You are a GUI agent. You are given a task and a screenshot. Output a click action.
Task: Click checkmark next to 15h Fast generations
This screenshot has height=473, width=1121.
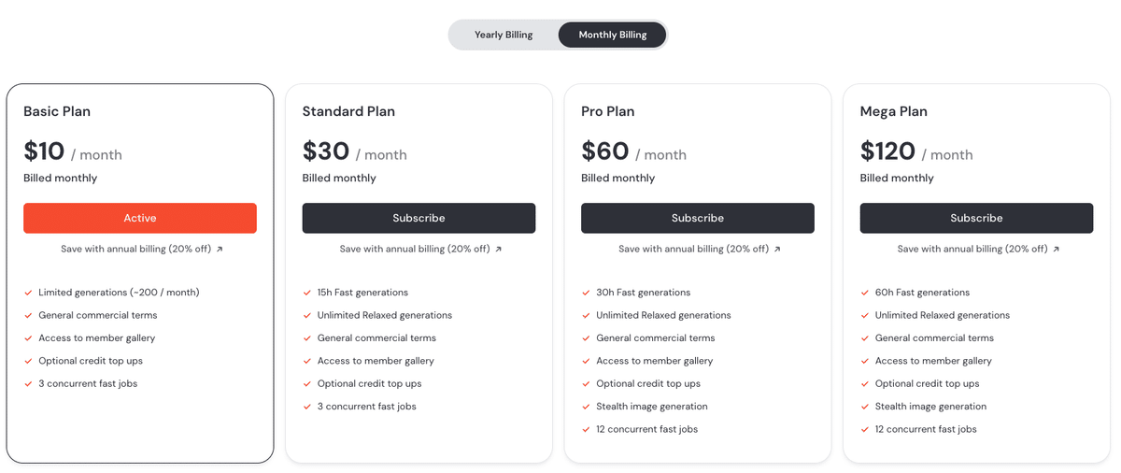(307, 293)
